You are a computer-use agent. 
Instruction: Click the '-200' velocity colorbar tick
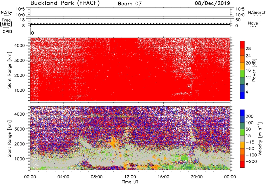[x=251, y=161]
